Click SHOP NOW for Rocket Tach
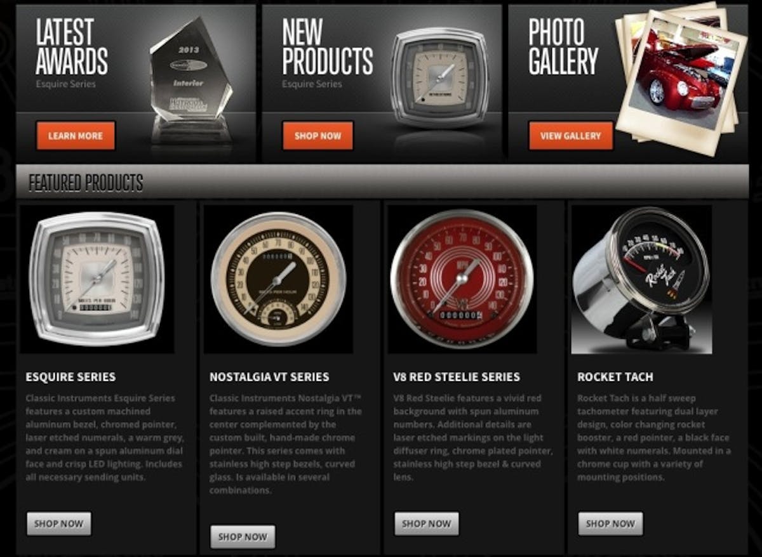Image resolution: width=762 pixels, height=557 pixels. tap(610, 524)
